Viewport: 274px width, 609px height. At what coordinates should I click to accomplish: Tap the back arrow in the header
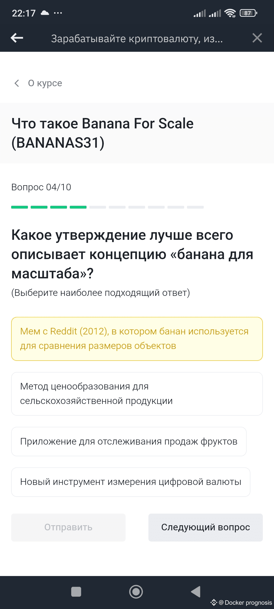pyautogui.click(x=17, y=38)
